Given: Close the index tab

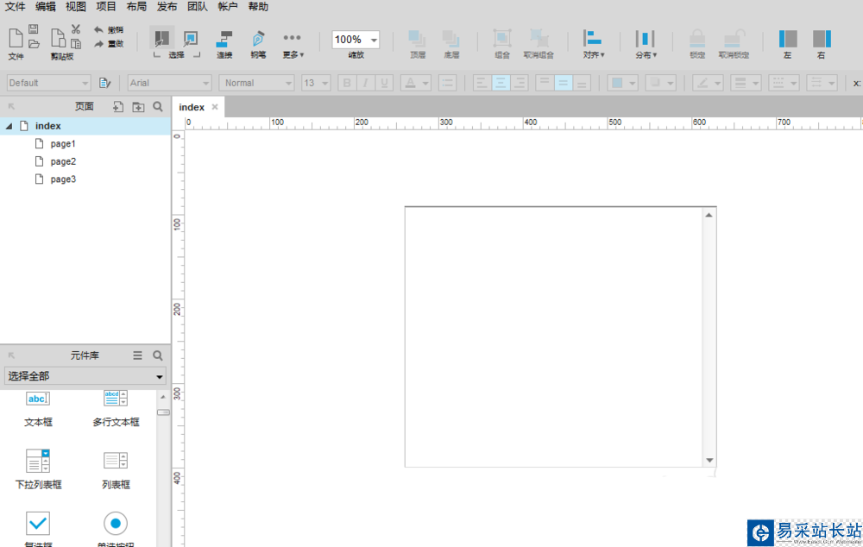Looking at the screenshot, I should point(215,107).
